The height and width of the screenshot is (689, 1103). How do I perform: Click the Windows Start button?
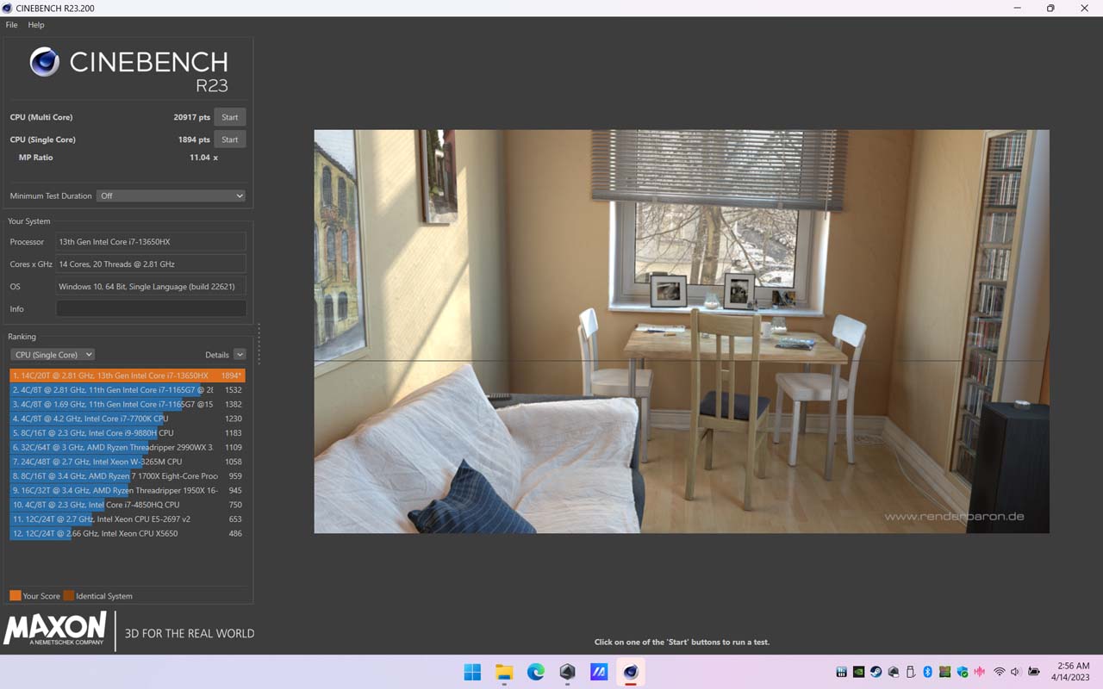click(x=472, y=672)
